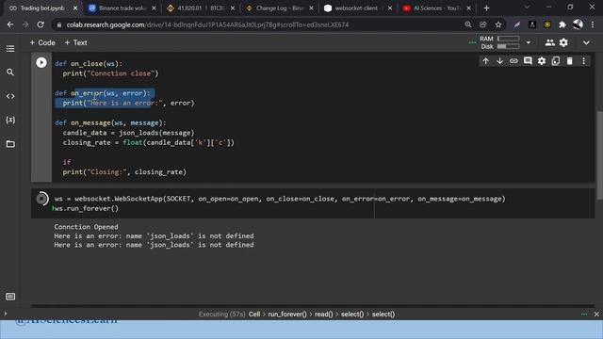603x339 pixels.
Task: Open browser zoom magnifier icon
Action: (x=468, y=24)
